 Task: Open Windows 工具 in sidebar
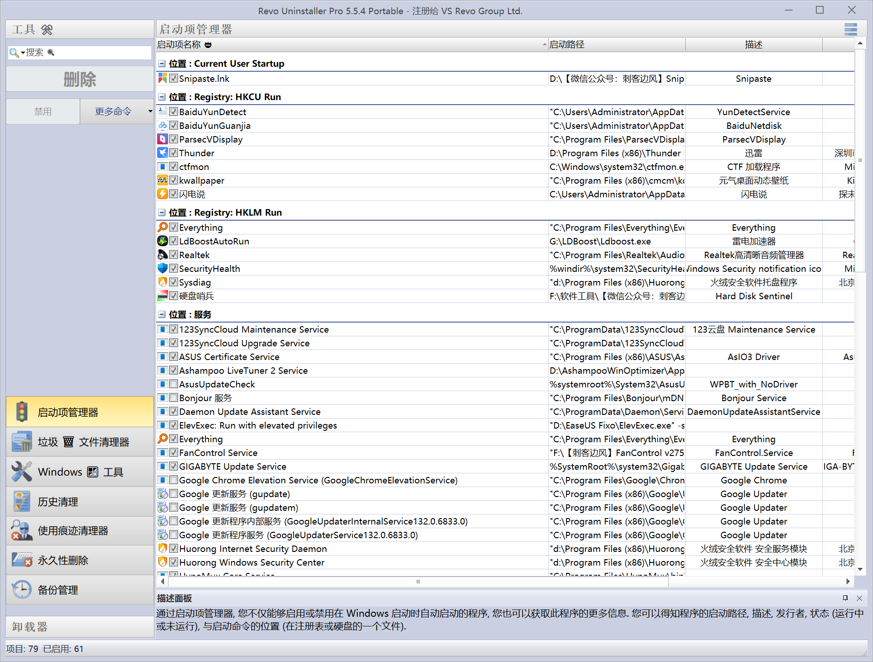coord(80,471)
